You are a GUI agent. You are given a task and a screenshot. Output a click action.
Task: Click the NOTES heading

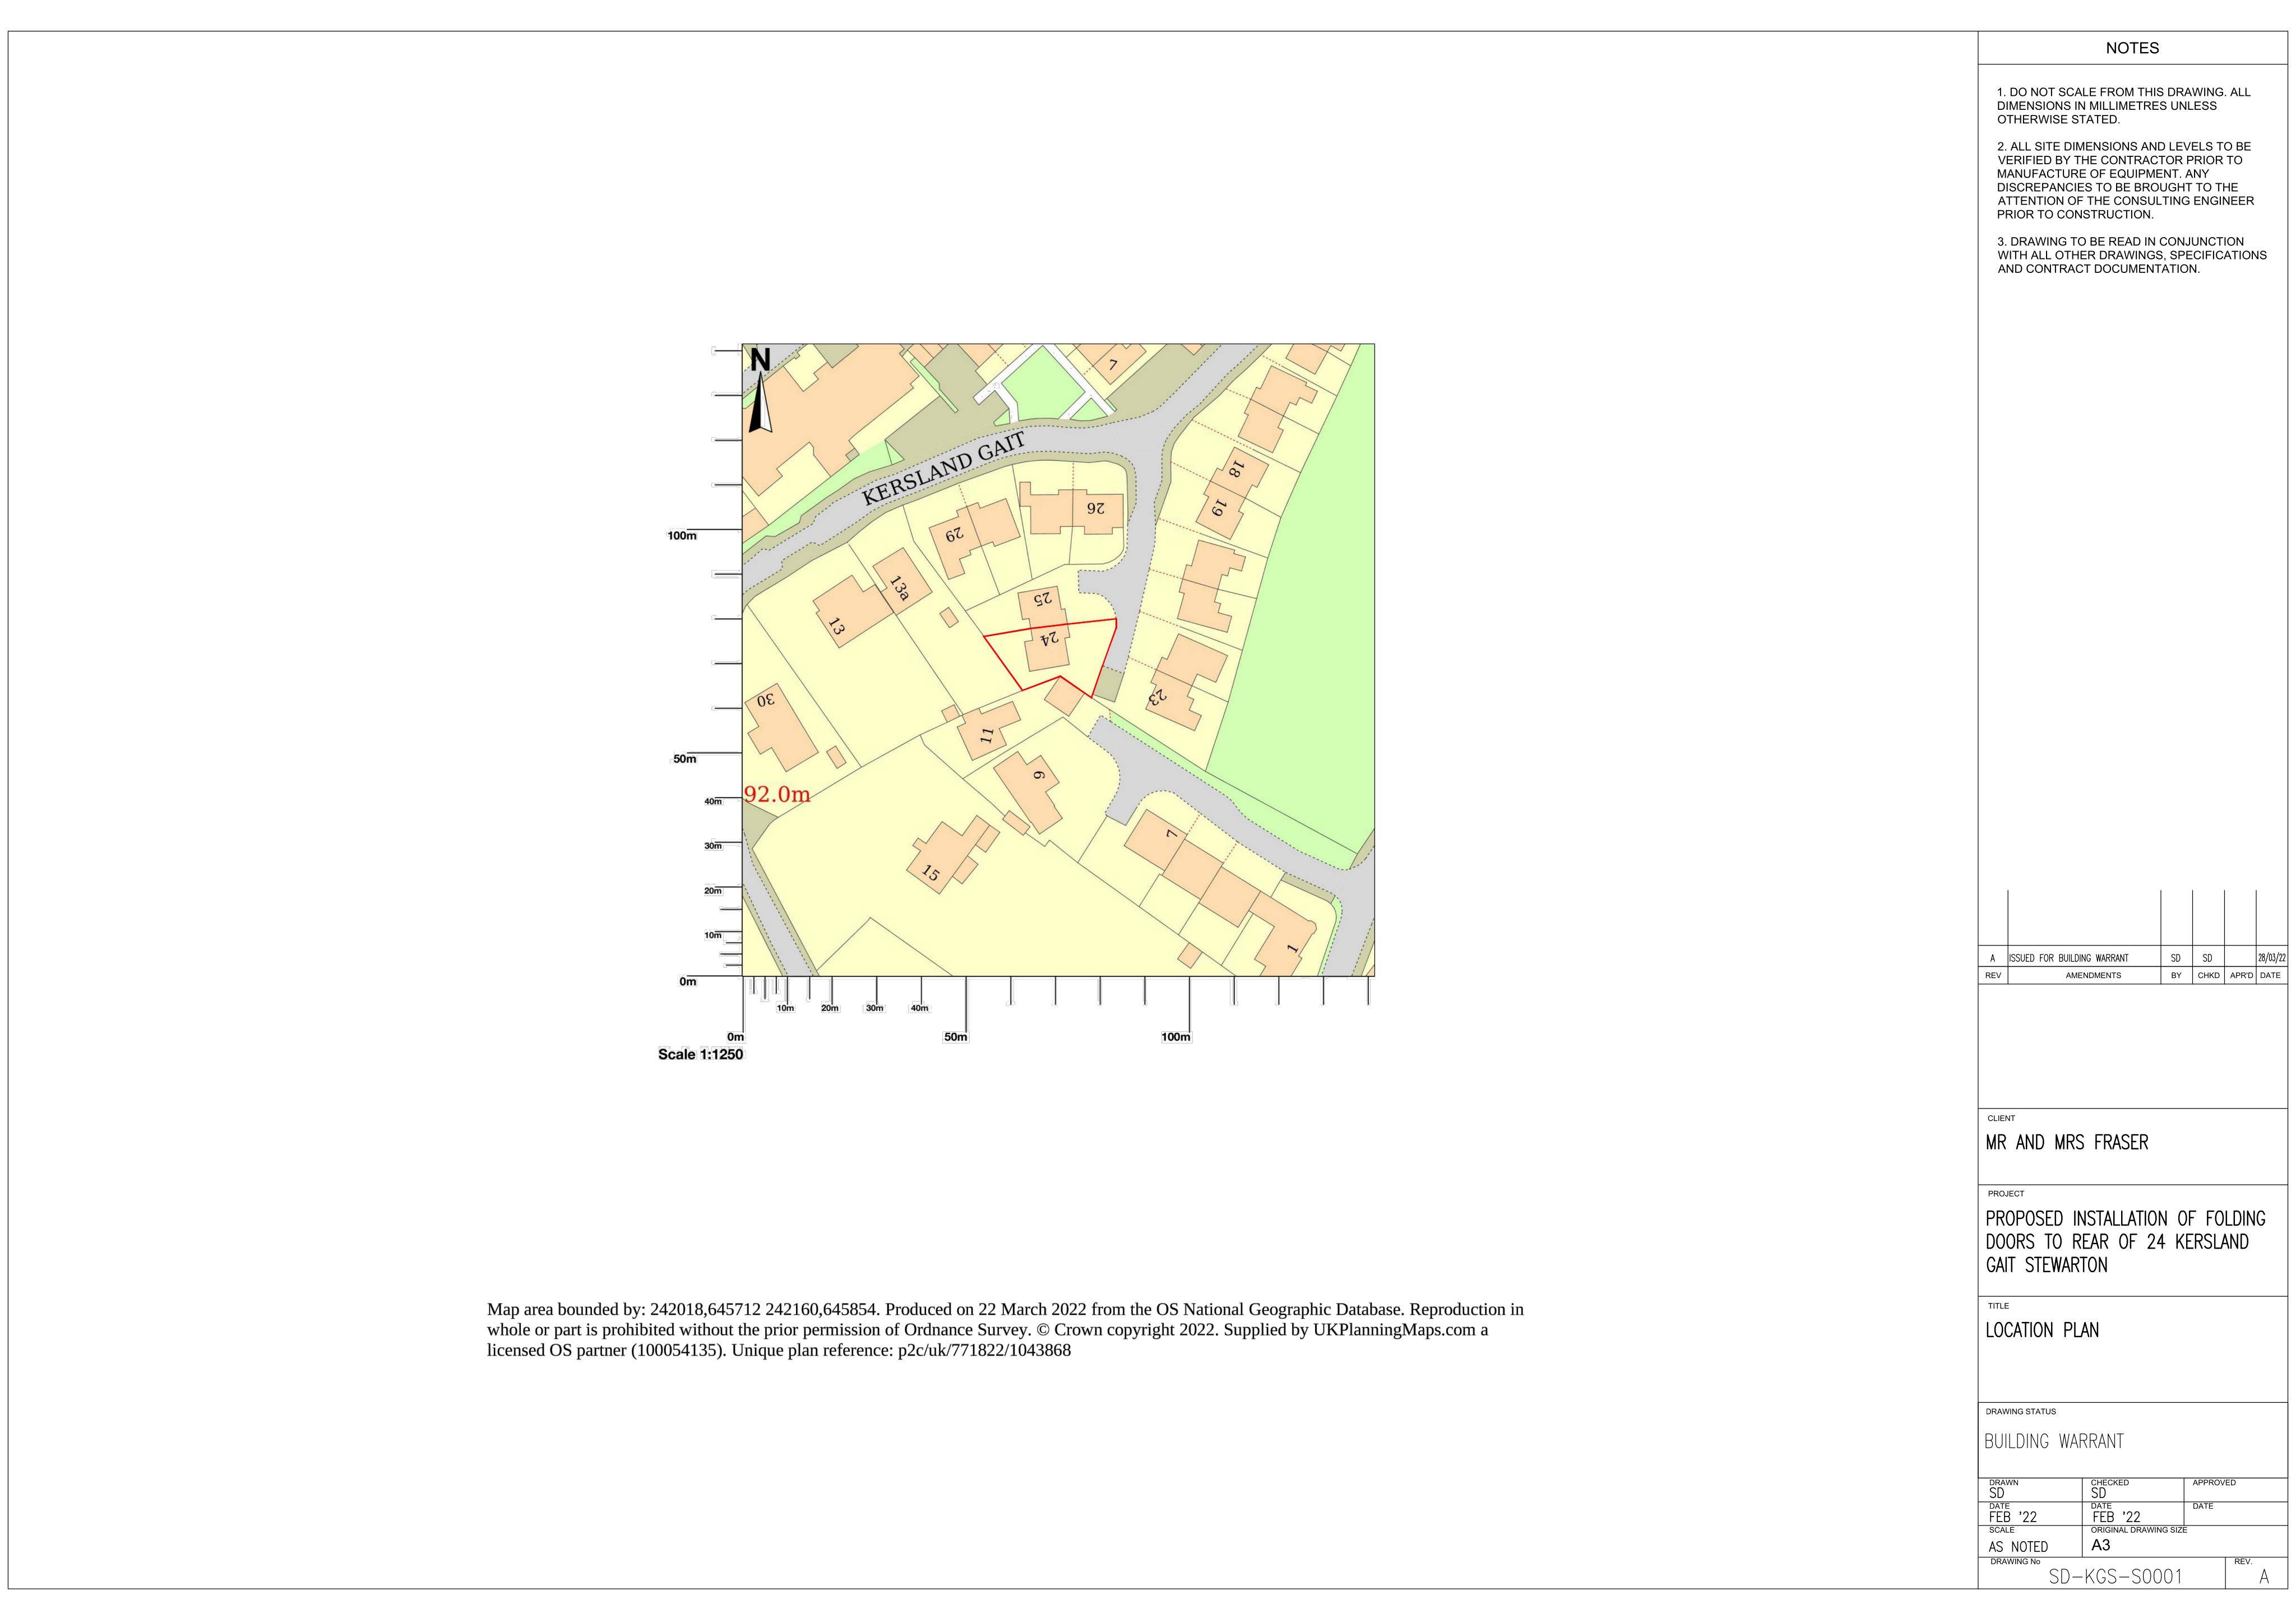[2132, 48]
